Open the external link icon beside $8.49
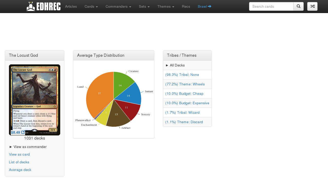 pos(23,132)
